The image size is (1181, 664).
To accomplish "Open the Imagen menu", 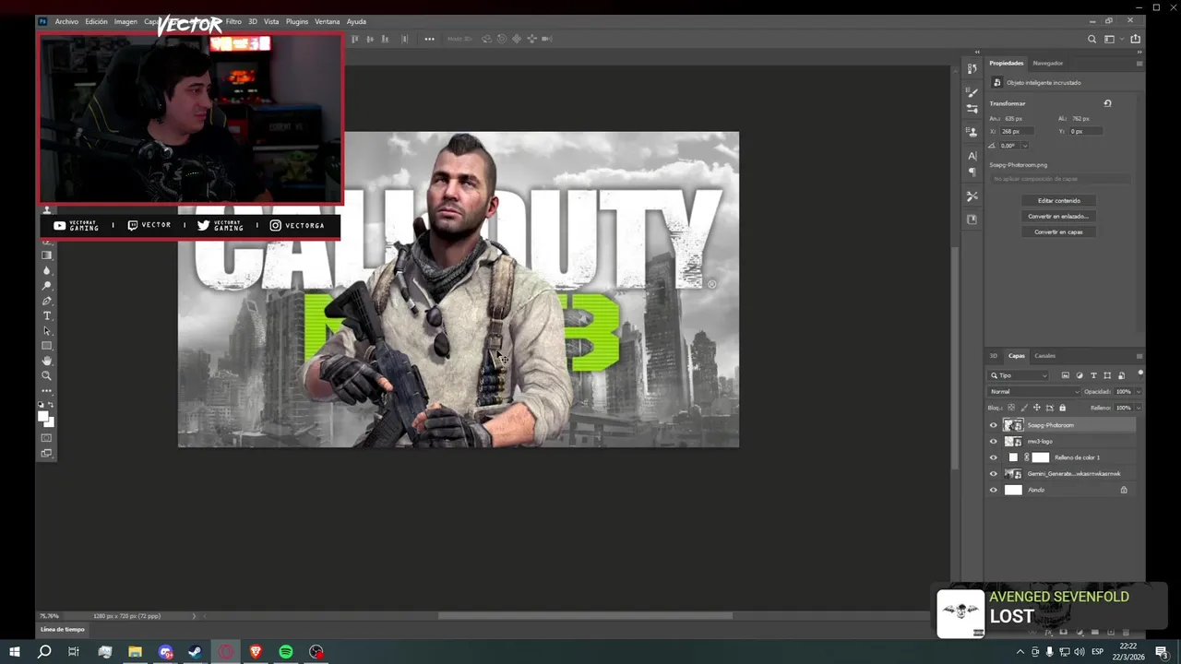I will 125,21.
